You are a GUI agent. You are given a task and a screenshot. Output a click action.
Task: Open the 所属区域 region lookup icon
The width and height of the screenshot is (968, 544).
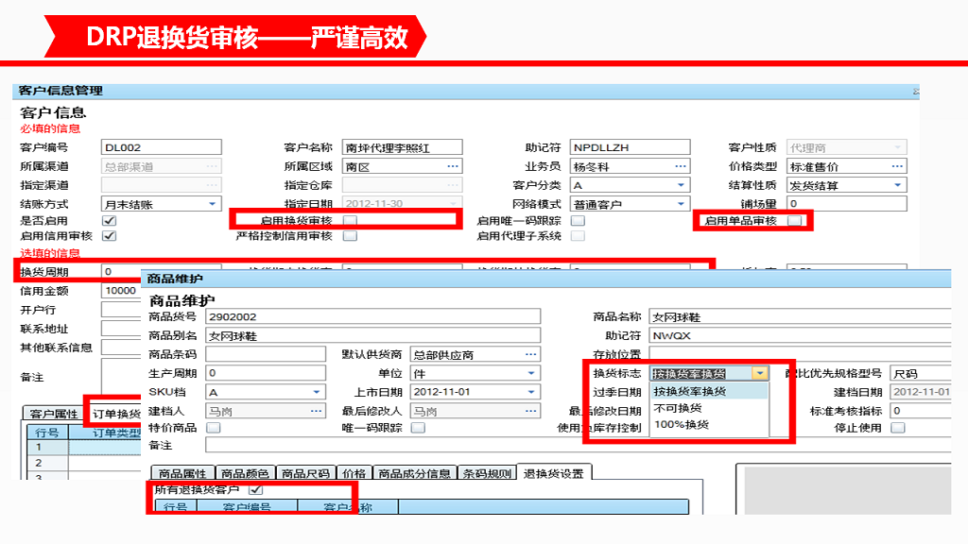454,165
